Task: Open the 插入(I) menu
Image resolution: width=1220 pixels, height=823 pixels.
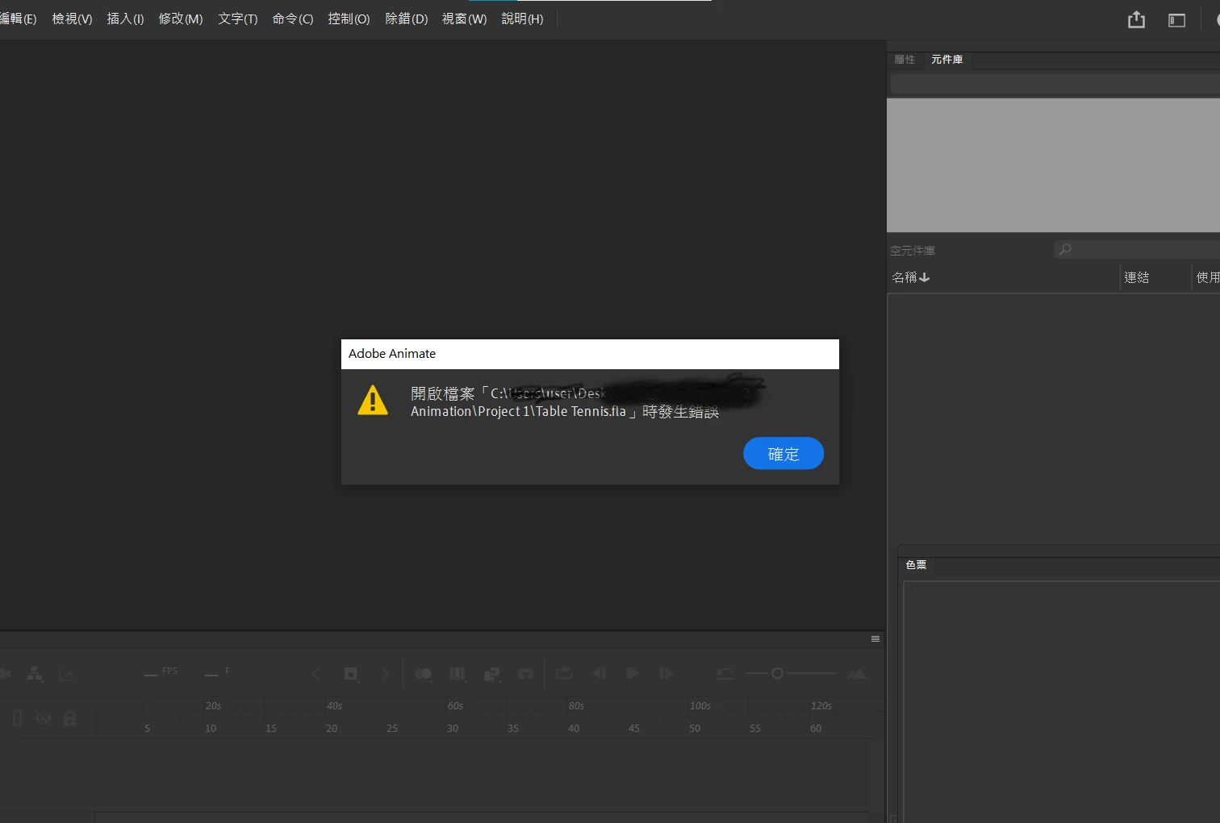Action: pos(125,19)
